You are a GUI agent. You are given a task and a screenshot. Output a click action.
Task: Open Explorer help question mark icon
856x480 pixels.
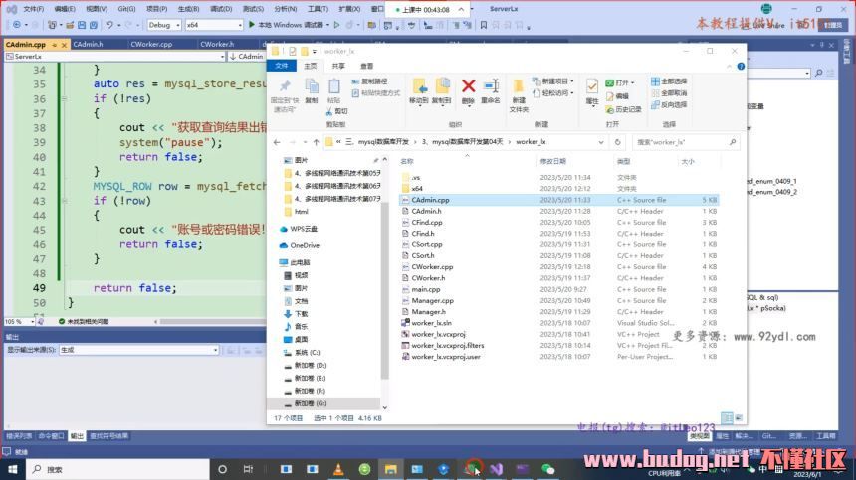741,66
